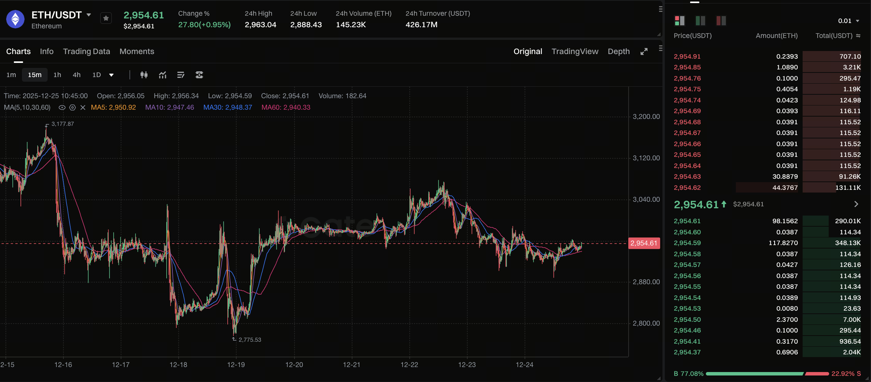871x382 pixels.
Task: Expand chart to fullscreen
Action: [644, 52]
